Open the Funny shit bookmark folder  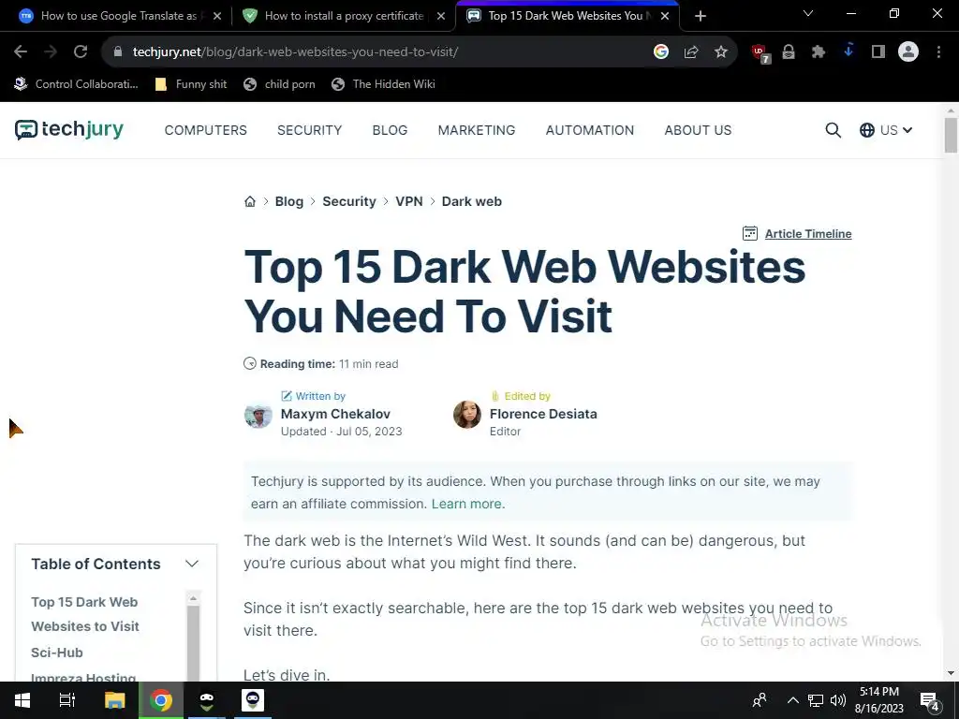[191, 84]
